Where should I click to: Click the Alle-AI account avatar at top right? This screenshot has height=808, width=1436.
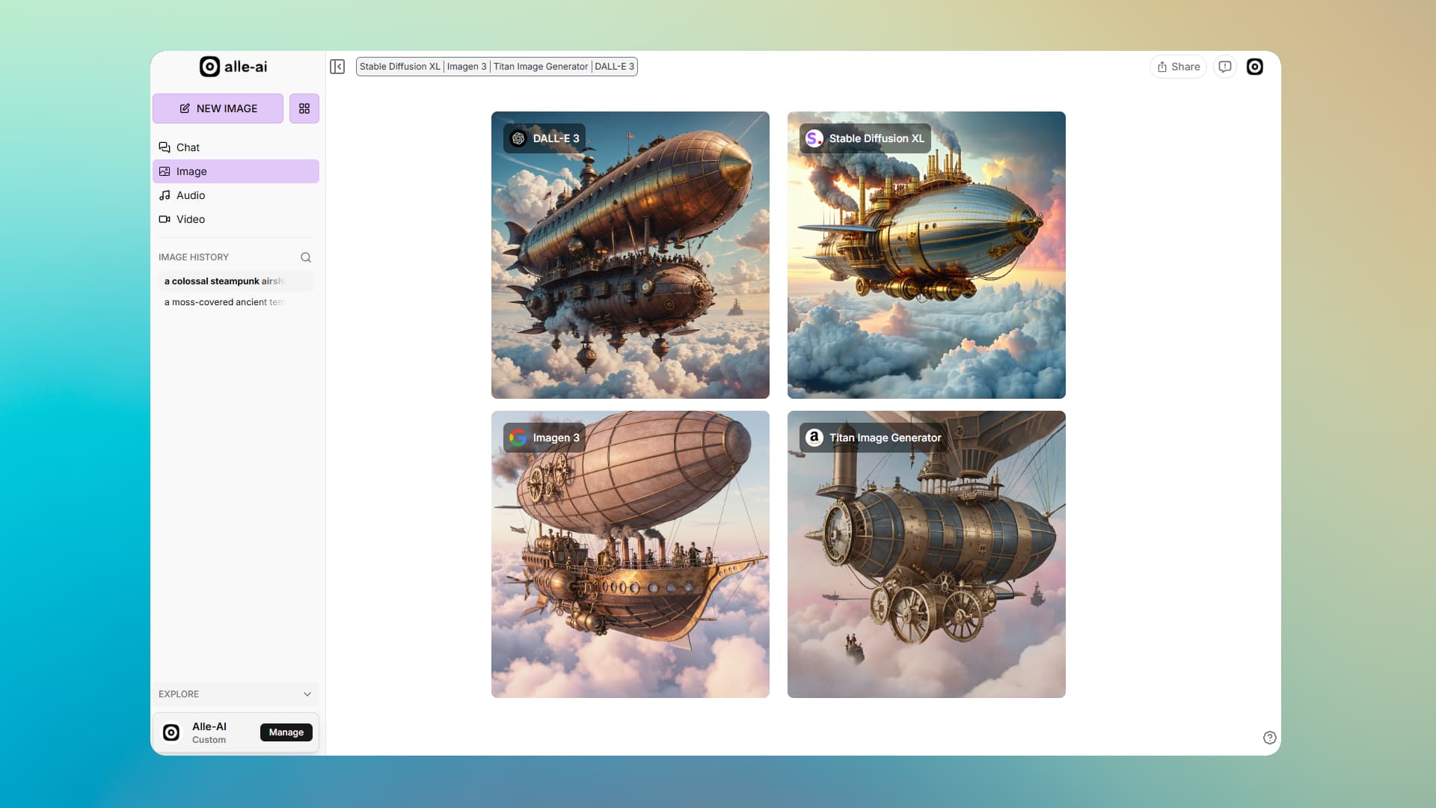[x=1255, y=67]
